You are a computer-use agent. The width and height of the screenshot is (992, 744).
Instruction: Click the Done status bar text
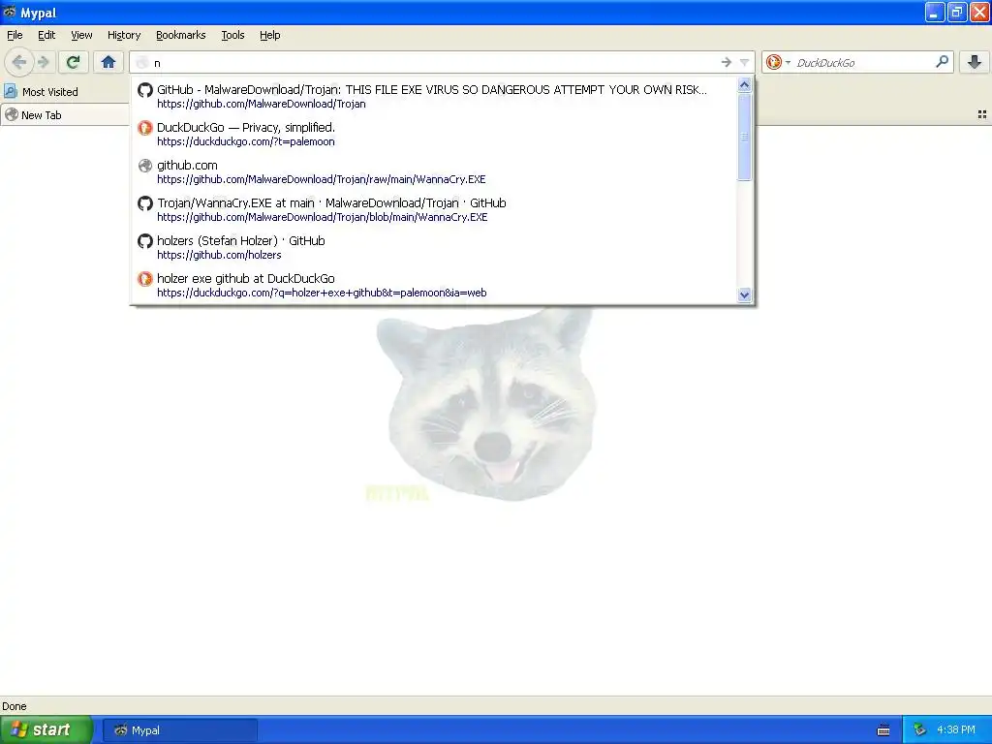(x=15, y=706)
